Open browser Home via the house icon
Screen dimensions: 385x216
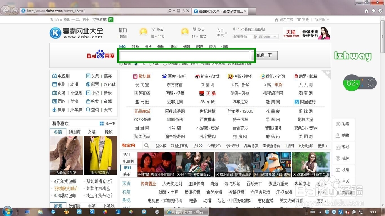(367, 11)
